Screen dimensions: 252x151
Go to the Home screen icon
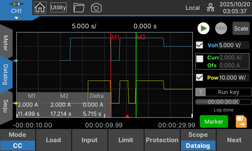(40, 8)
